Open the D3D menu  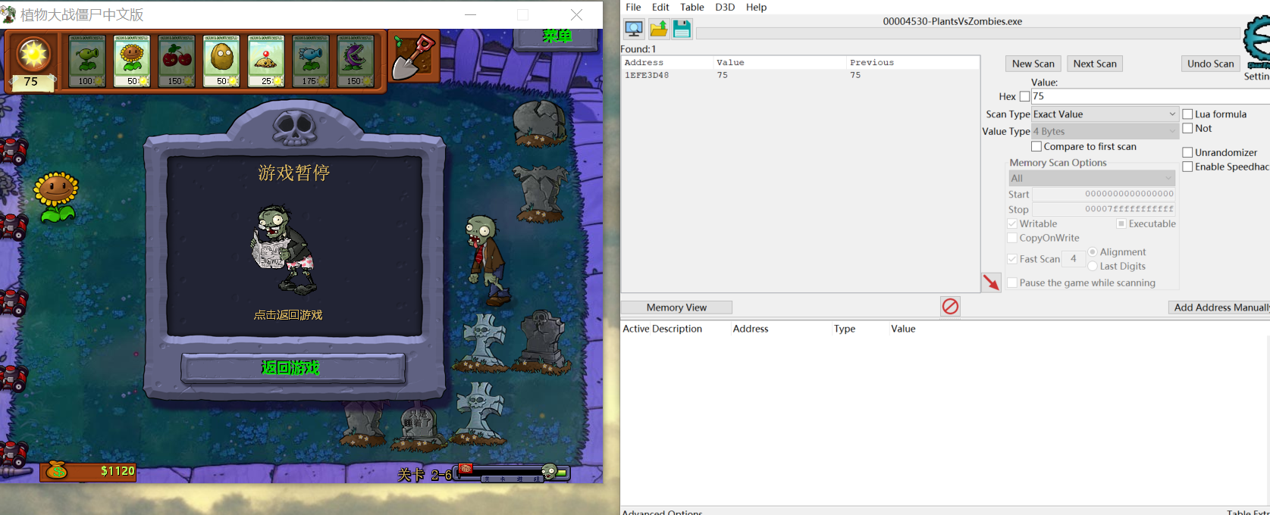(x=725, y=7)
